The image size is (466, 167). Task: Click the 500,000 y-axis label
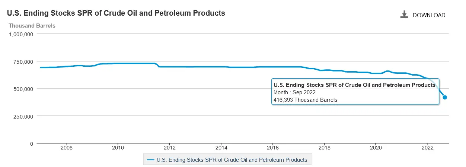(23, 89)
